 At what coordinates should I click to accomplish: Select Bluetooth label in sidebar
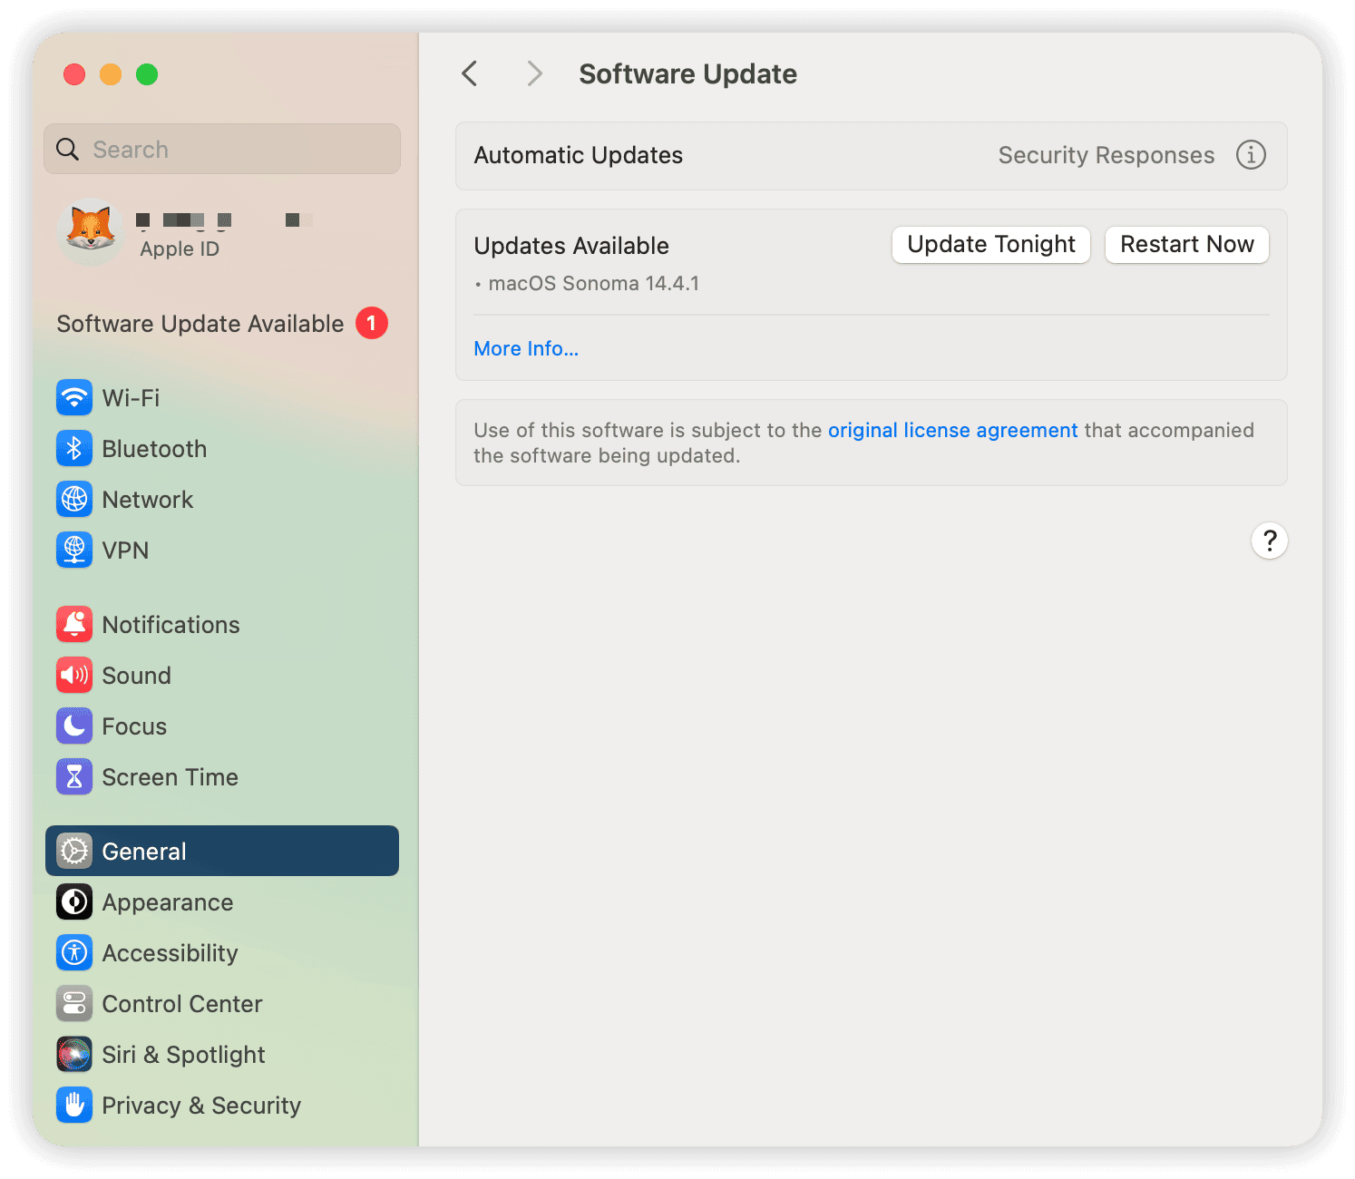tap(154, 448)
